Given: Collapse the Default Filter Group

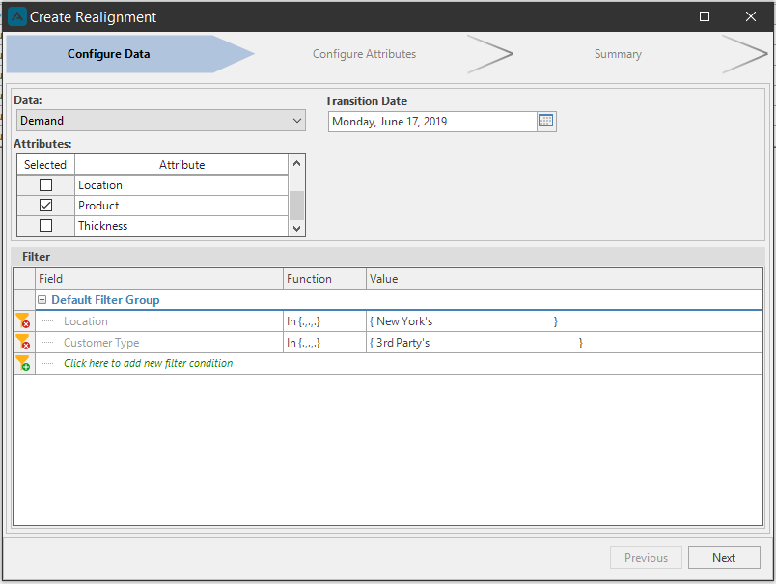Looking at the screenshot, I should pyautogui.click(x=42, y=300).
